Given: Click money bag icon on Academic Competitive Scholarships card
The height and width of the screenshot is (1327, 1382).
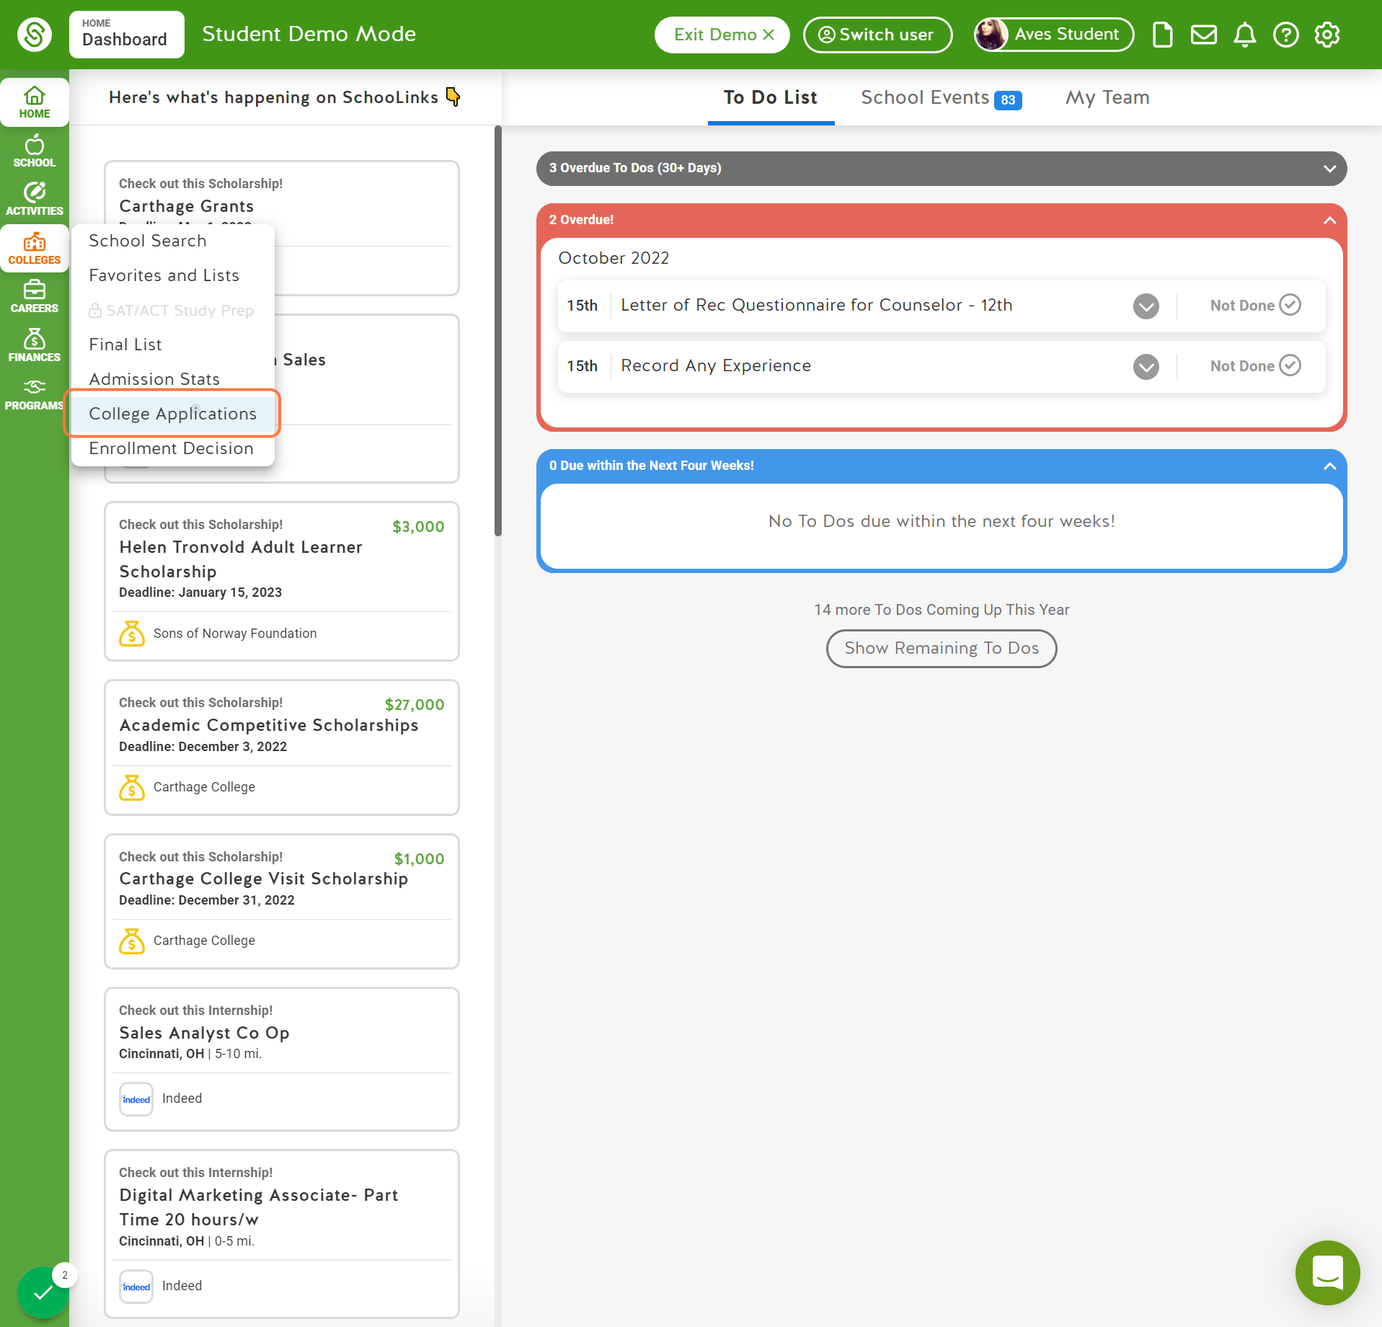Looking at the screenshot, I should point(132,787).
